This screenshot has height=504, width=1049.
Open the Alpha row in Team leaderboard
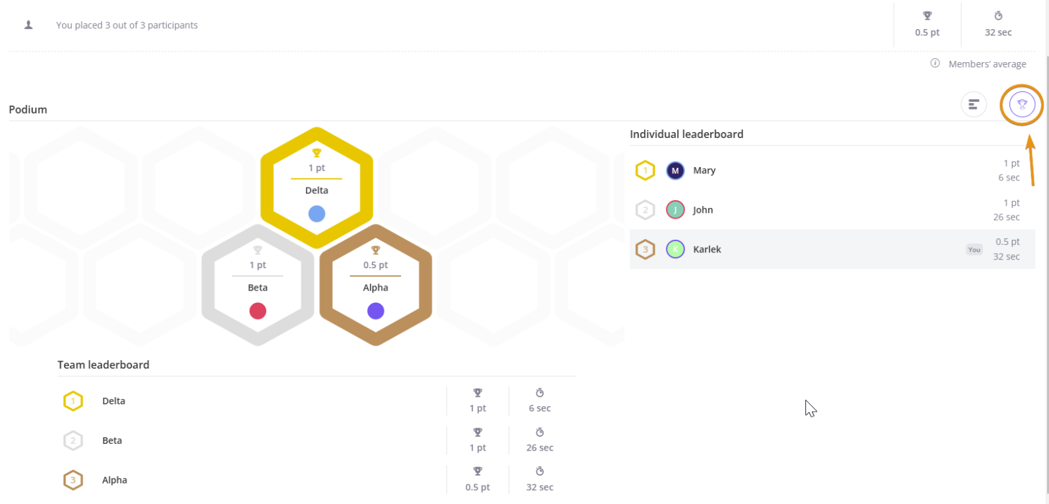pyautogui.click(x=114, y=480)
